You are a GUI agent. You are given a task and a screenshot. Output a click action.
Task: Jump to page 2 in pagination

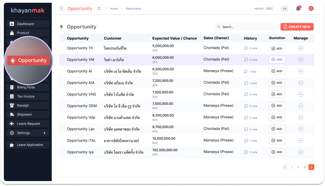[298, 167]
